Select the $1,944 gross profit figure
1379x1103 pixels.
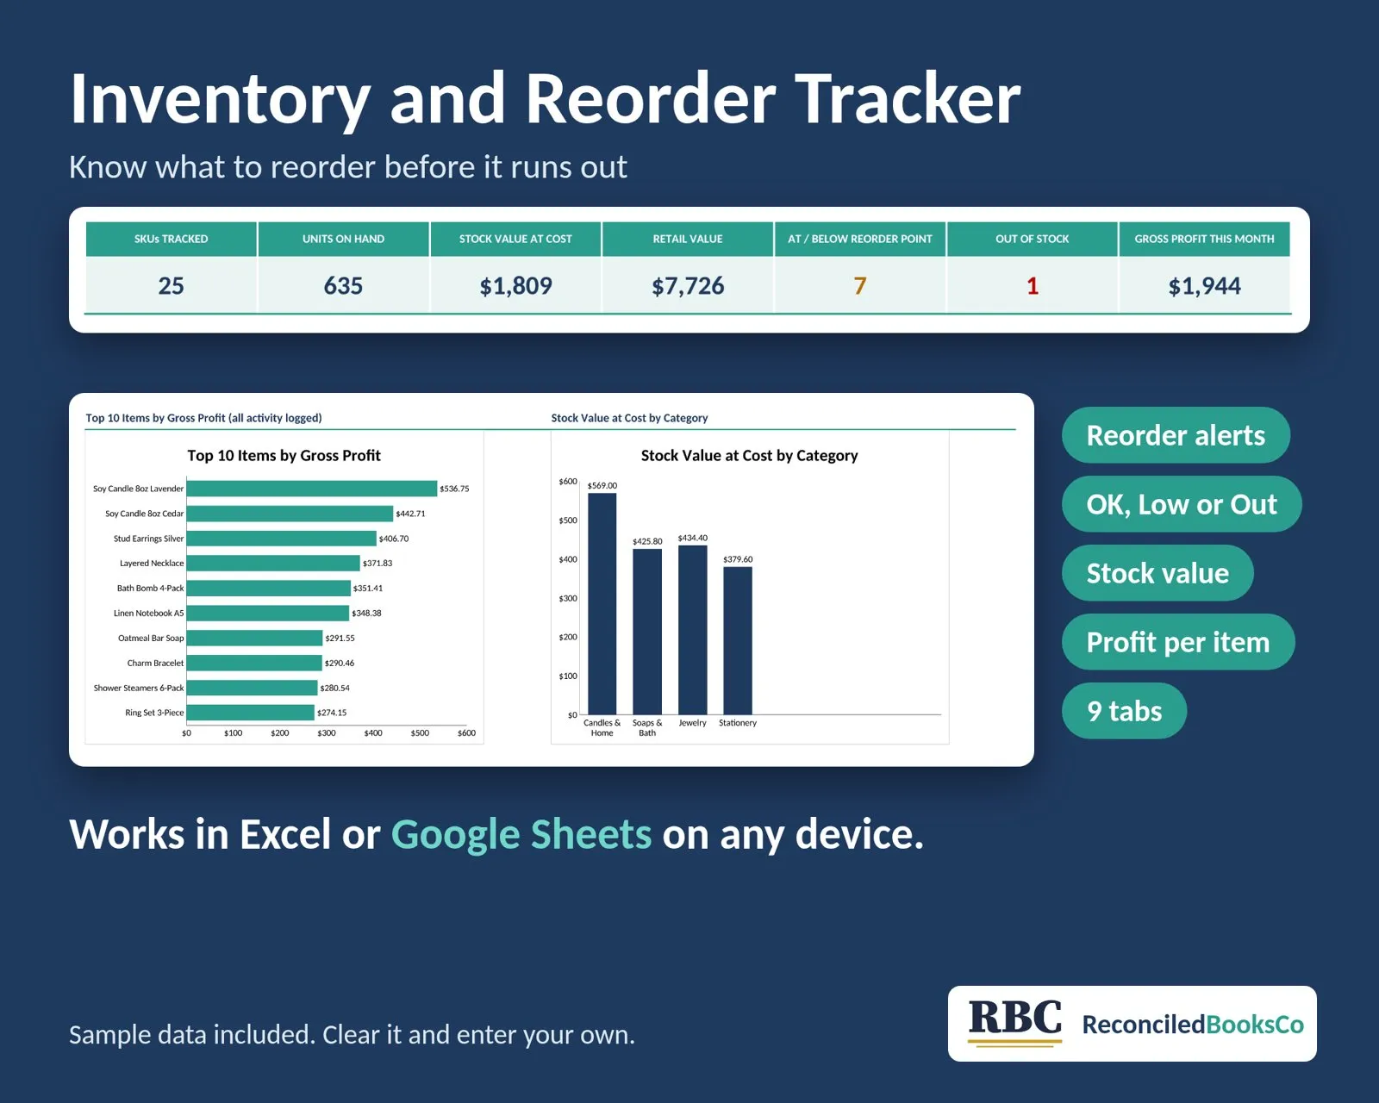tap(1204, 286)
